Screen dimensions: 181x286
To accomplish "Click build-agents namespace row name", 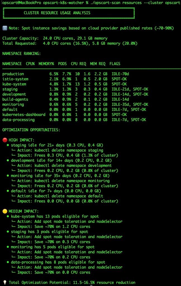I will [x=15, y=99].
